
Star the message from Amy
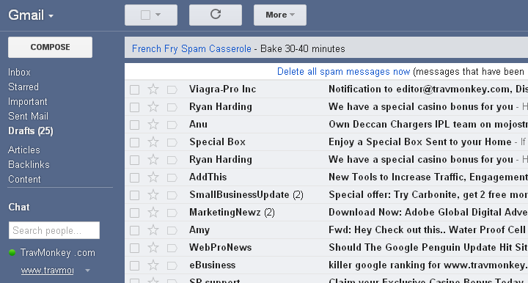click(x=153, y=229)
